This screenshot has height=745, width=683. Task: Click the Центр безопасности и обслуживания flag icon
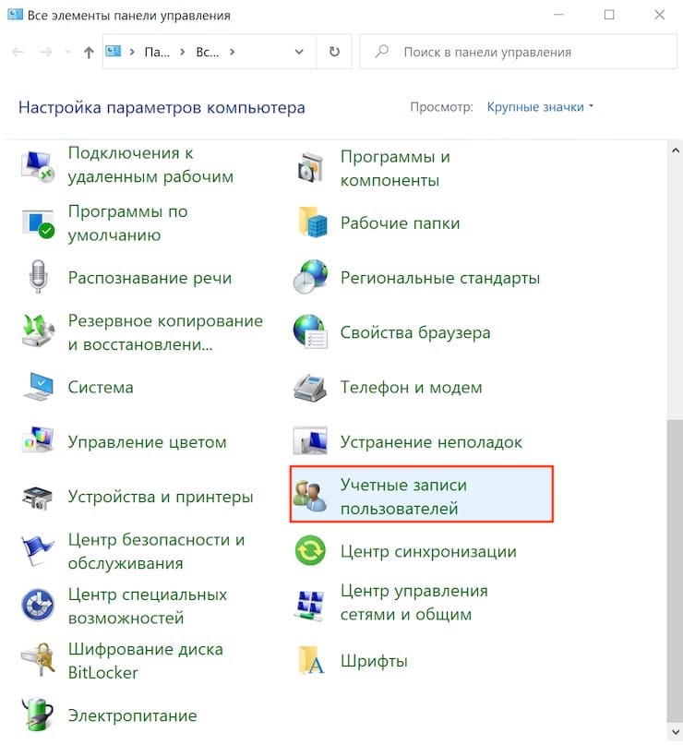[x=37, y=551]
